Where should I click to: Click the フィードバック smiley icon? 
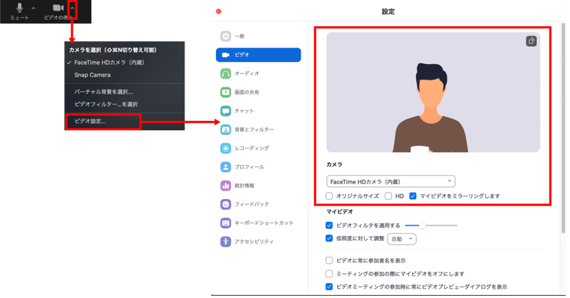pyautogui.click(x=226, y=204)
